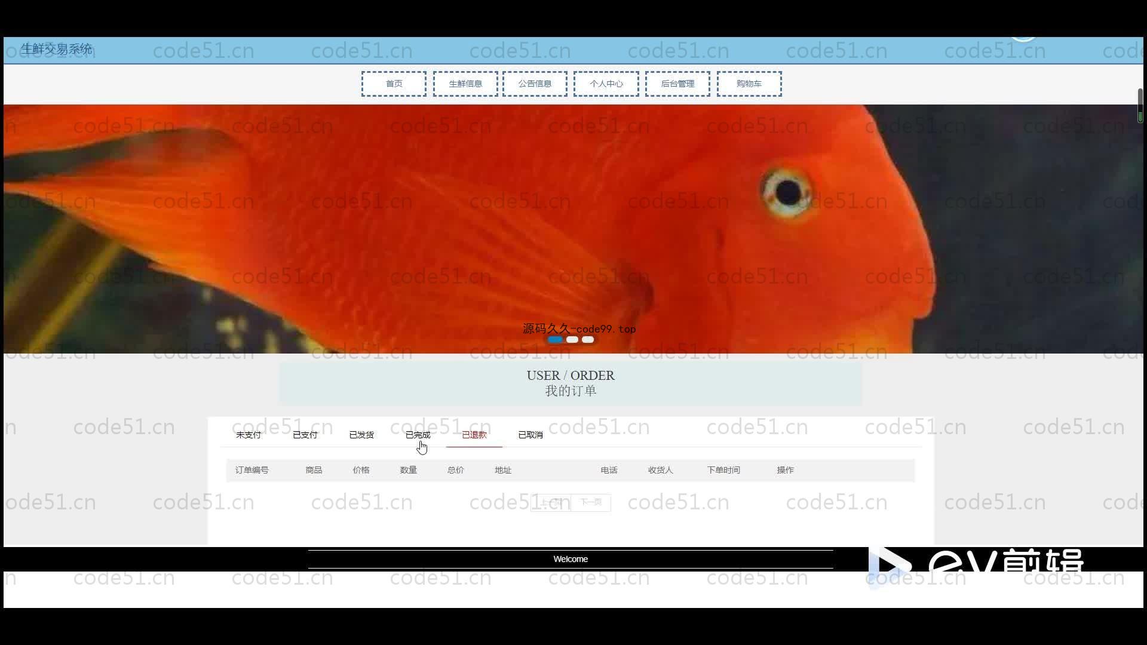Click the 上一页 pagination button
This screenshot has height=645, width=1147.
551,502
